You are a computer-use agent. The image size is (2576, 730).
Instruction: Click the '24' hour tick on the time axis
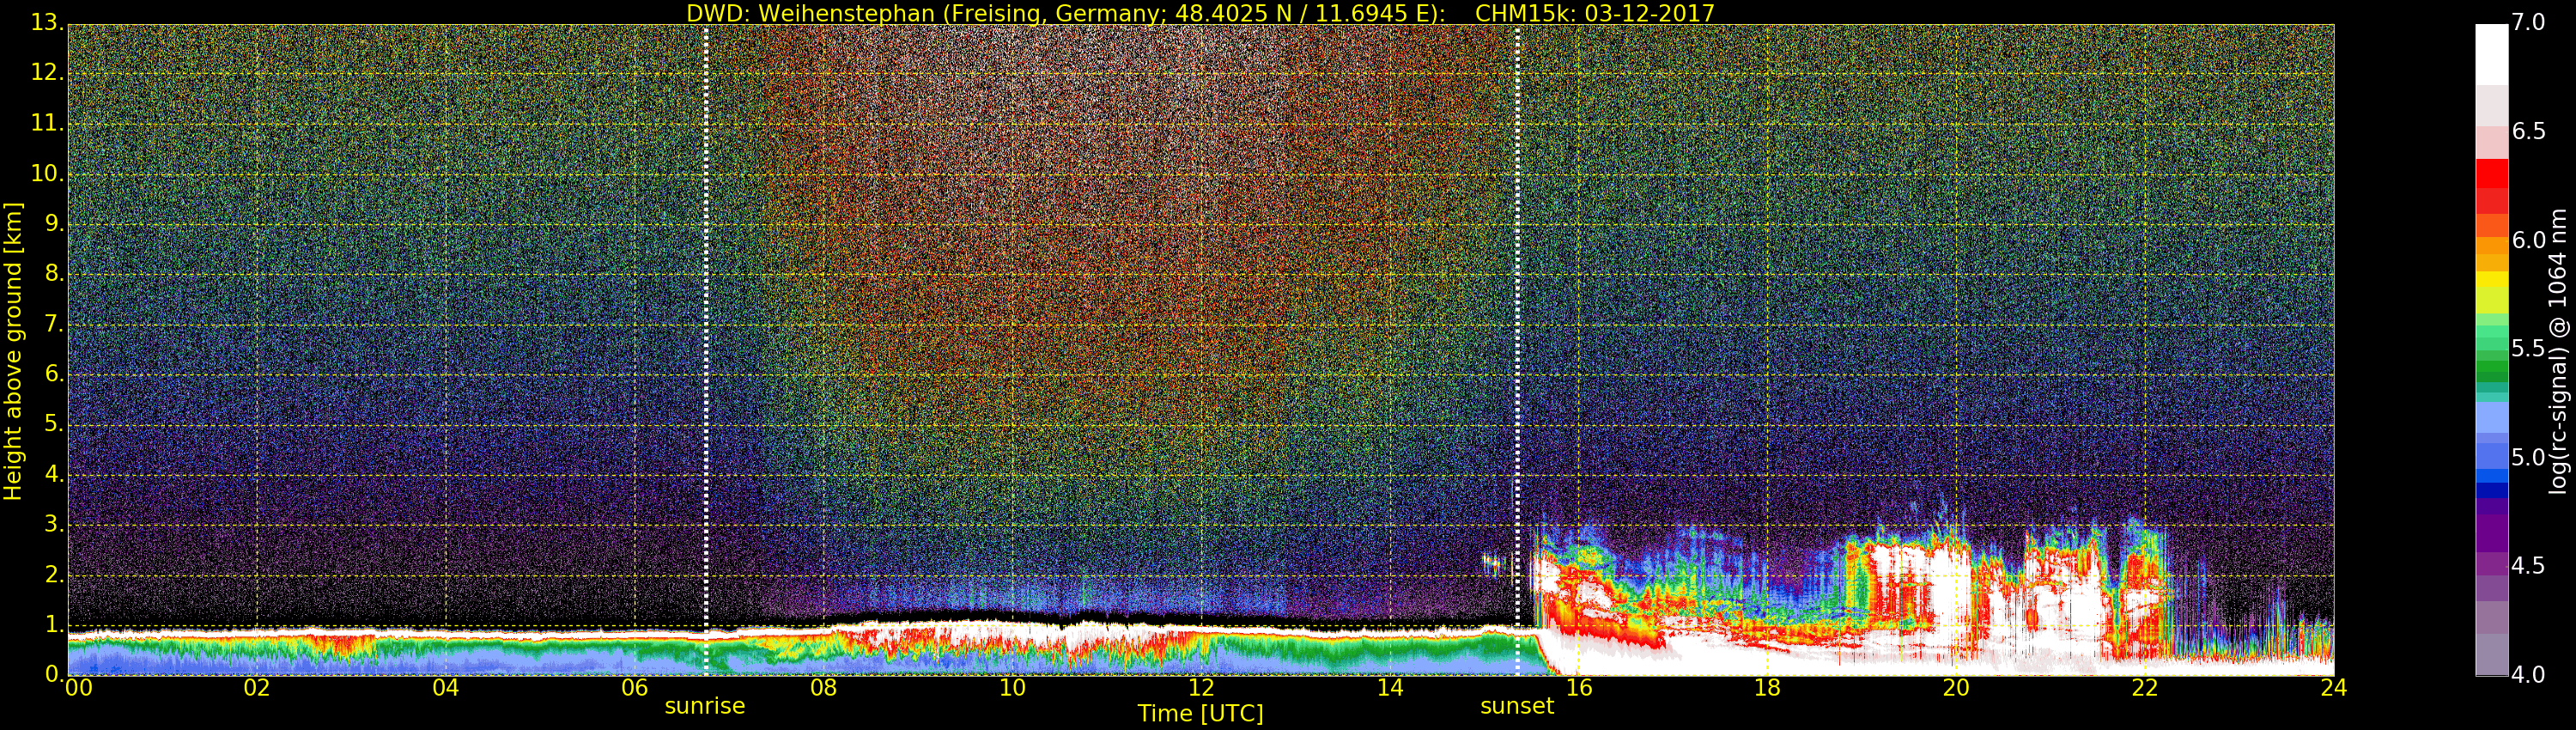coord(2333,688)
